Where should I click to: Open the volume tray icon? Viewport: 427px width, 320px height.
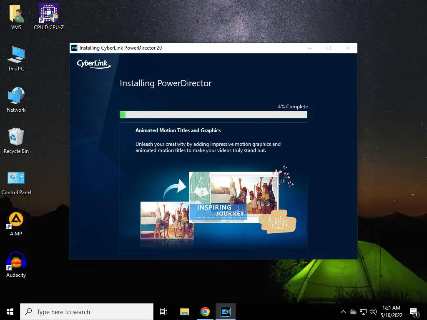pos(373,312)
